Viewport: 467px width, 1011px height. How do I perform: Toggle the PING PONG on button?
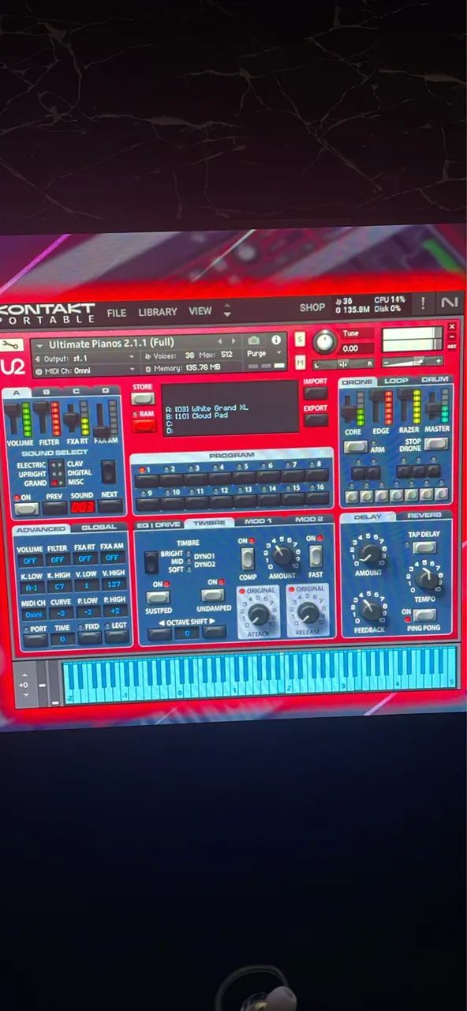tap(425, 614)
